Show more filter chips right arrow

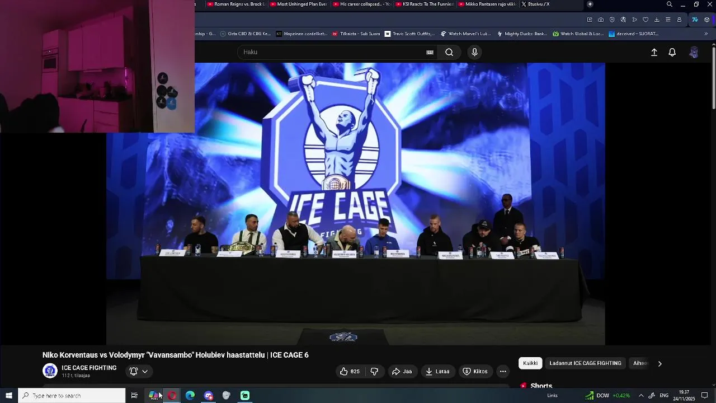(660, 363)
